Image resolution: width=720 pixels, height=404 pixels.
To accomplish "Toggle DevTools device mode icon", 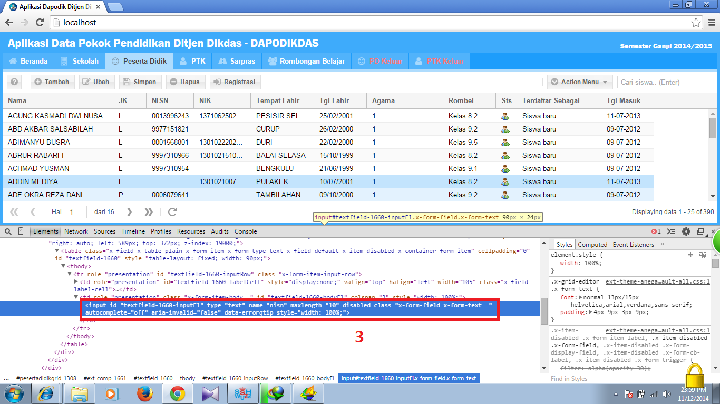I will tap(21, 231).
